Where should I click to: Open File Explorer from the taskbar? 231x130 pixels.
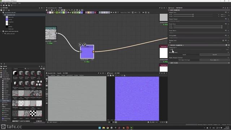coord(104,128)
